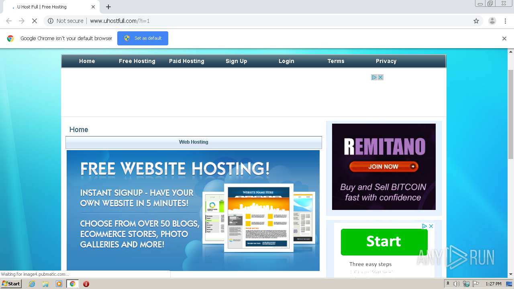Click the Action Center flag tray icon
The height and width of the screenshot is (289, 514).
[x=476, y=284]
